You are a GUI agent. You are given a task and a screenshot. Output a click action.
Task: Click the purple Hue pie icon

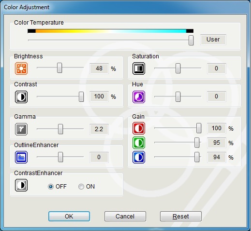[x=139, y=97]
